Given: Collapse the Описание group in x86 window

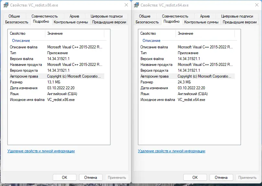Looking at the screenshot, I should point(21,41).
